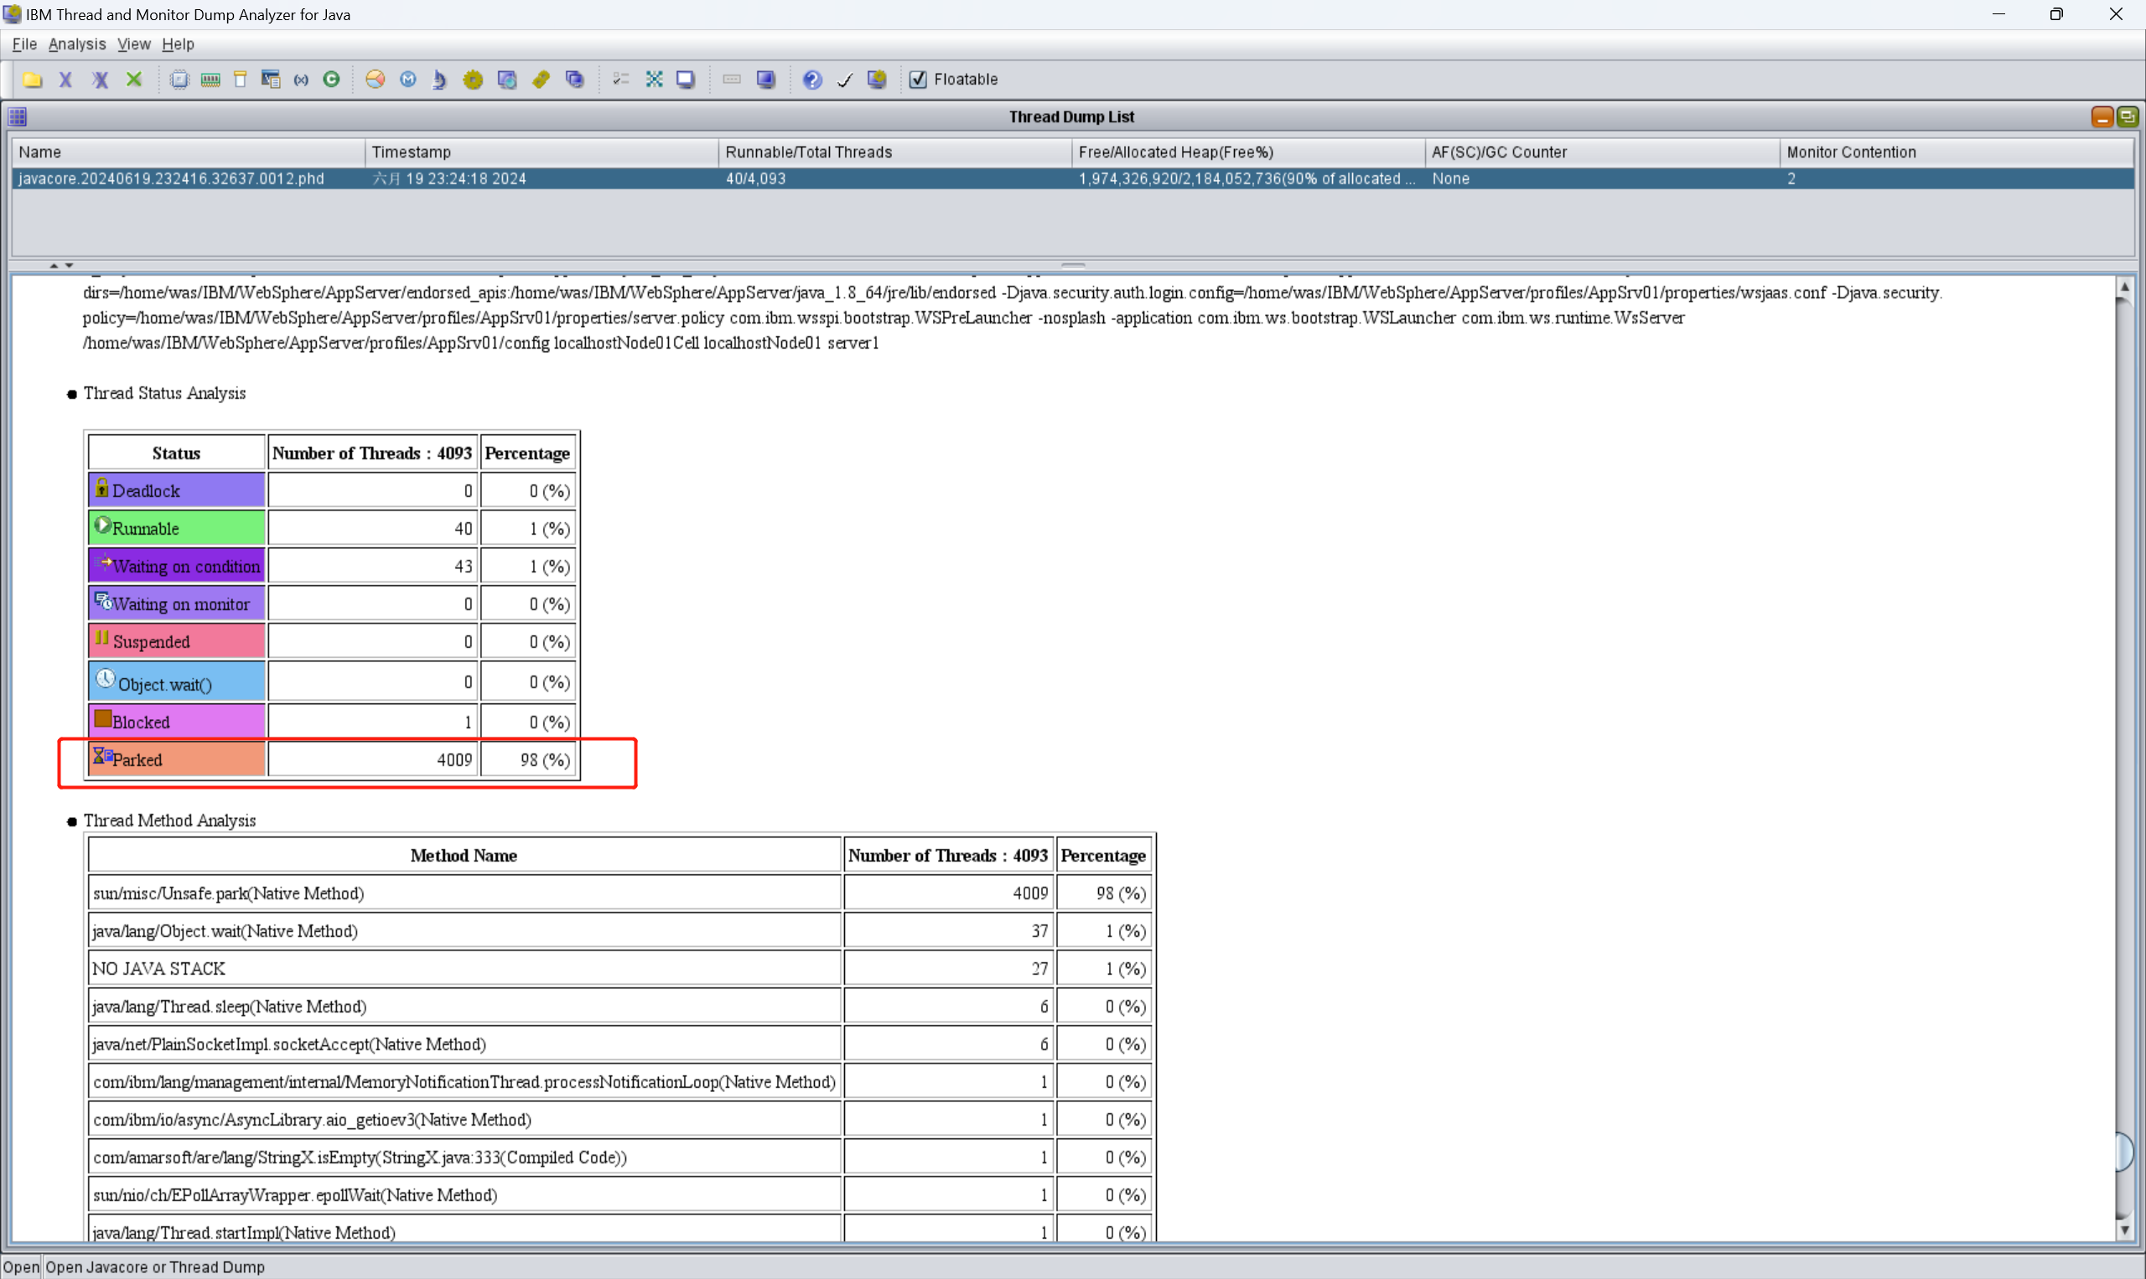This screenshot has height=1279, width=2146.
Task: Click the Suspended status cell
Action: pyautogui.click(x=176, y=641)
